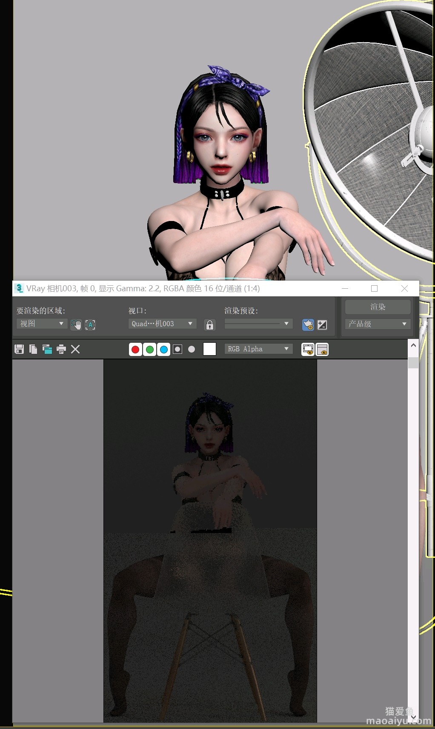Image resolution: width=435 pixels, height=729 pixels.
Task: Click the edit region hand icon
Action: pyautogui.click(x=76, y=324)
